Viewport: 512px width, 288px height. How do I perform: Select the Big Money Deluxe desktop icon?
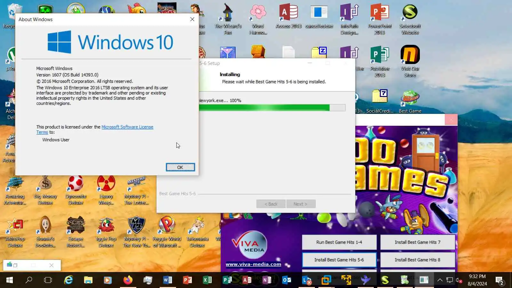click(x=45, y=190)
